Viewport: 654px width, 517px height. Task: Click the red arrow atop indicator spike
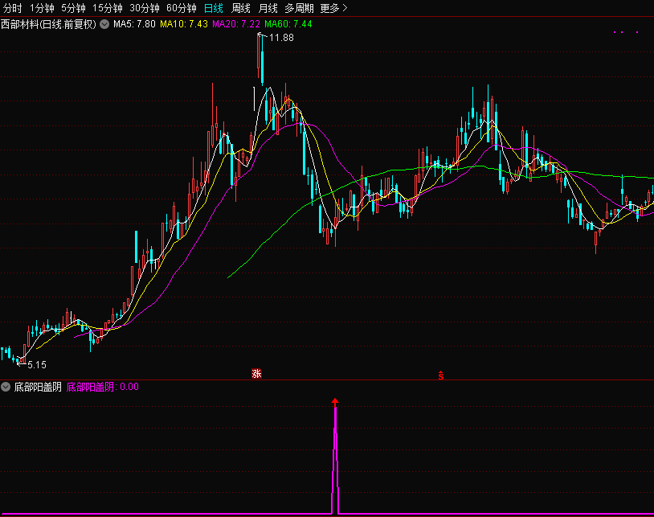pos(335,401)
